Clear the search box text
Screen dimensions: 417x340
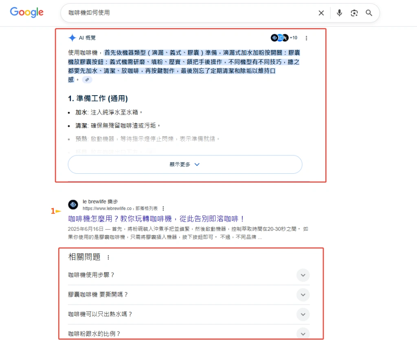coord(321,13)
